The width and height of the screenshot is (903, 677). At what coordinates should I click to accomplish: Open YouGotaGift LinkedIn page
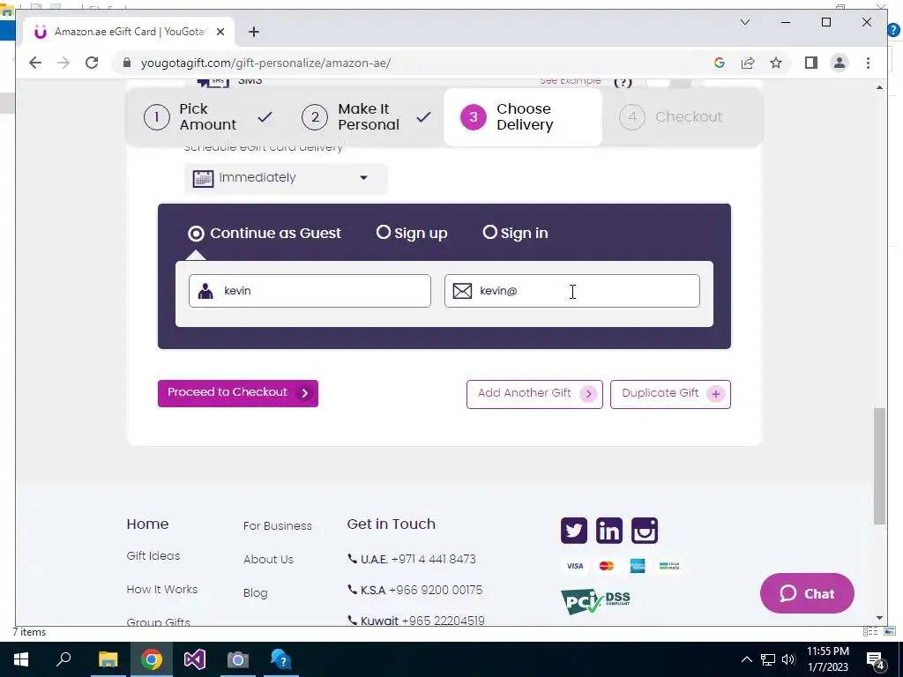pyautogui.click(x=609, y=530)
